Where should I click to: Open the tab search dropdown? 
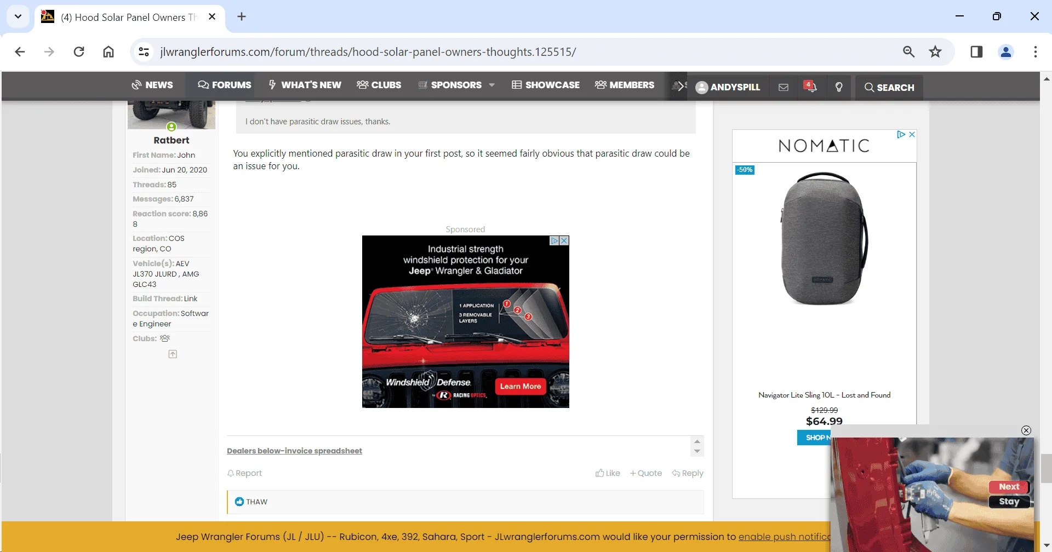[18, 16]
